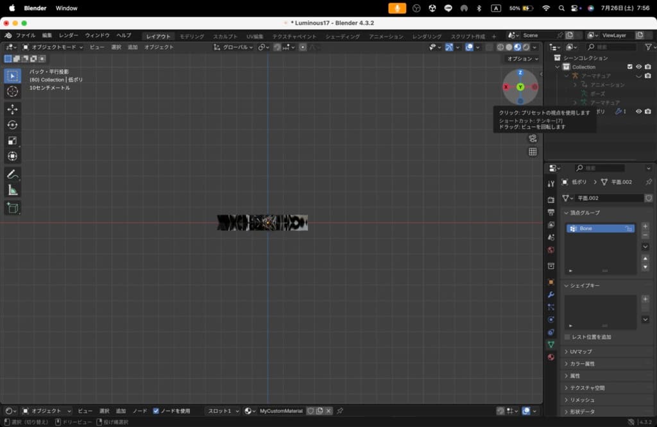Click the green Y axis on navigation gizmo
Image resolution: width=657 pixels, height=427 pixels.
[520, 87]
